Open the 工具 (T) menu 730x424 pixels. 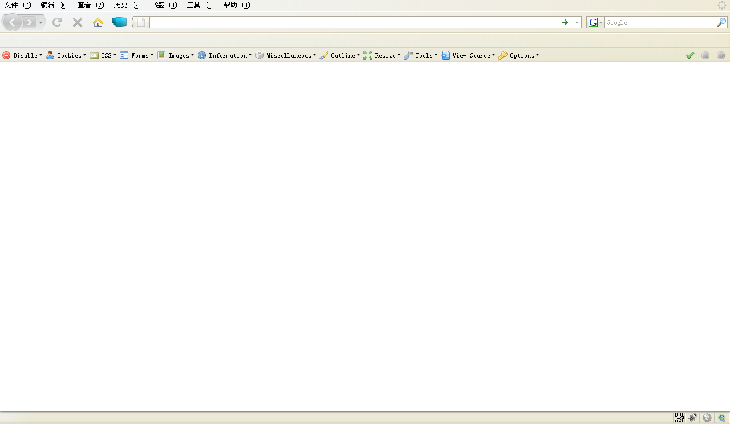200,5
